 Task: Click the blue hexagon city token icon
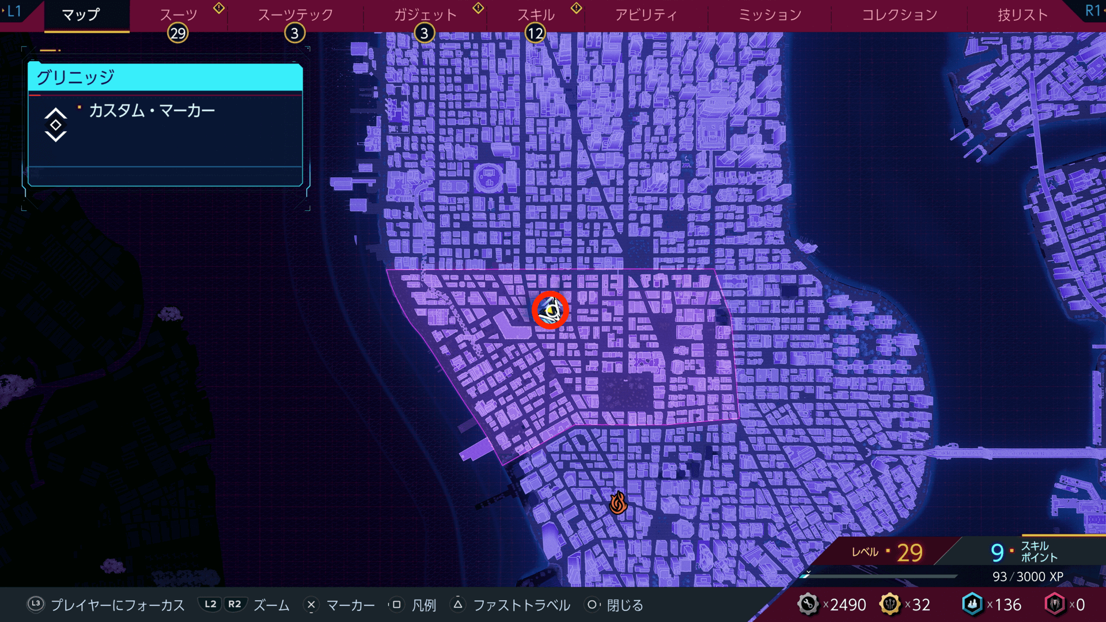coord(972,604)
